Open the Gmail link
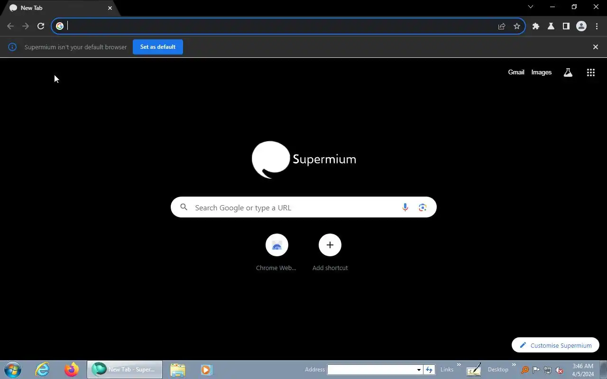This screenshot has width=607, height=379. click(516, 72)
